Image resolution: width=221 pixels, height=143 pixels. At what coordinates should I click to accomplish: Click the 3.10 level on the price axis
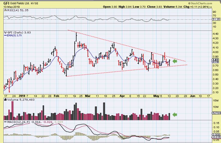(216, 92)
